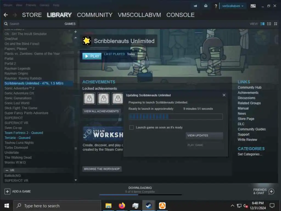281x211 pixels.
Task: Open the taskbar clock showing 6:48 PM
Action: tap(258, 206)
